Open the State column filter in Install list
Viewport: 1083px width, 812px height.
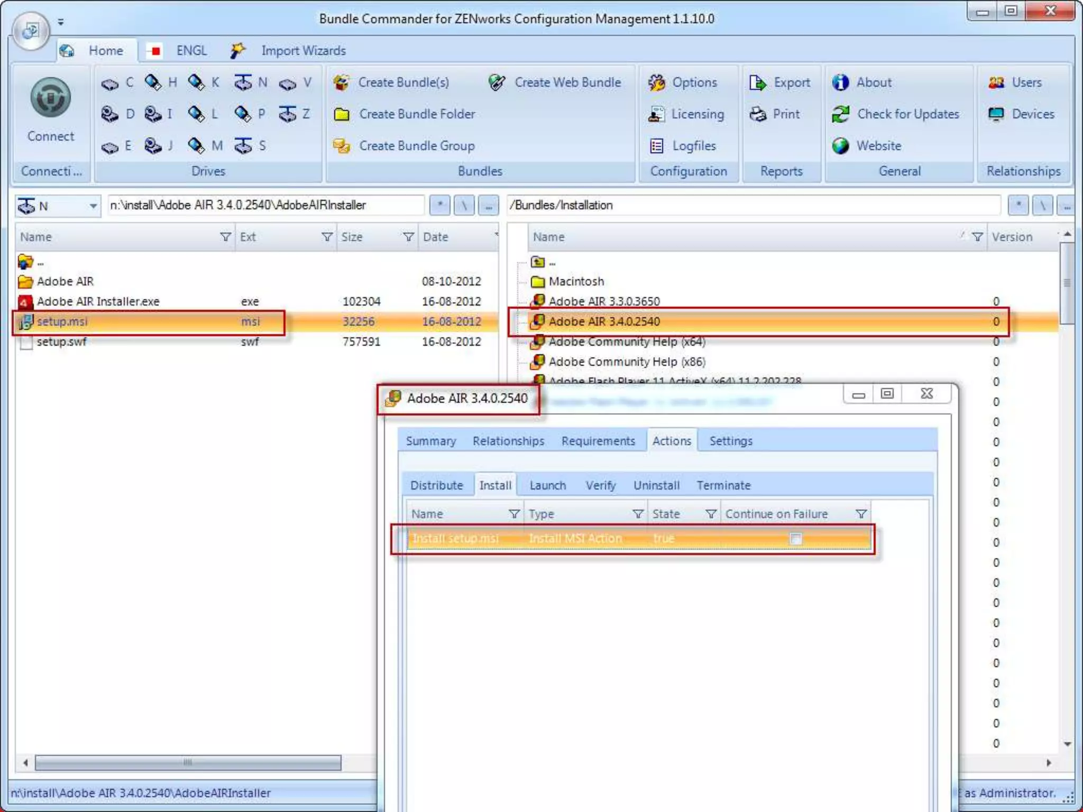pyautogui.click(x=711, y=514)
